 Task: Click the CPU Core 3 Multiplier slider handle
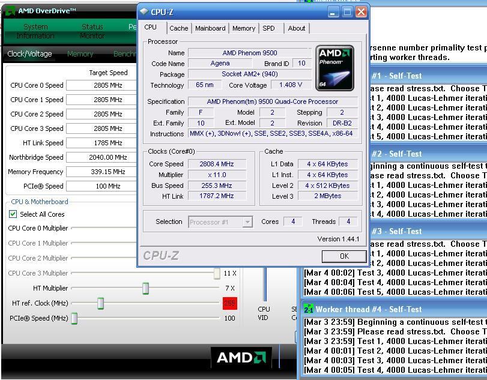pos(217,274)
